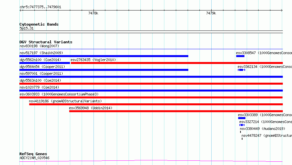Screen dimensions: 292x165
Task: Select variant label nsv4119186 (gnomADStructuralVariants)
Action: click(65, 101)
